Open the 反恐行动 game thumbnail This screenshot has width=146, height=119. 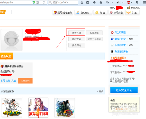pos(38,108)
